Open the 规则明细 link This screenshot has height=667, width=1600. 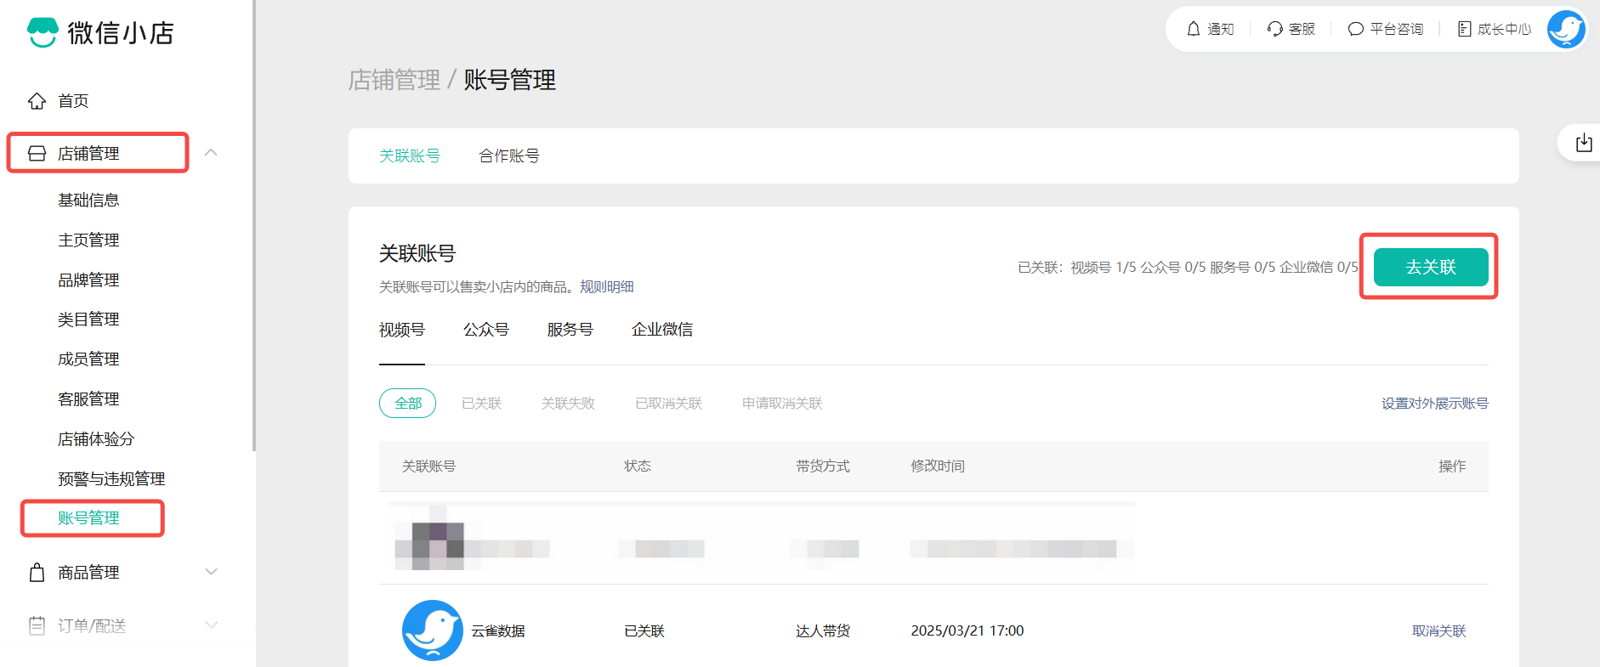[606, 287]
